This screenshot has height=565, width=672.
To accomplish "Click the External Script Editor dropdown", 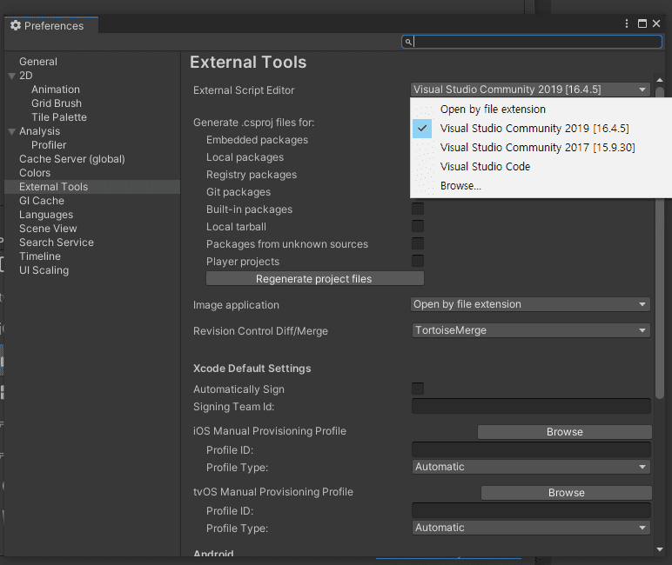I will tap(530, 90).
